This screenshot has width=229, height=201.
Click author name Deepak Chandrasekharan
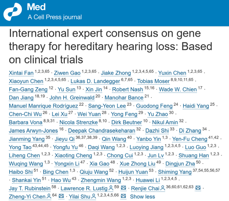[x=101, y=131]
